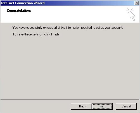Click the Finish button to save settings

point(102,106)
